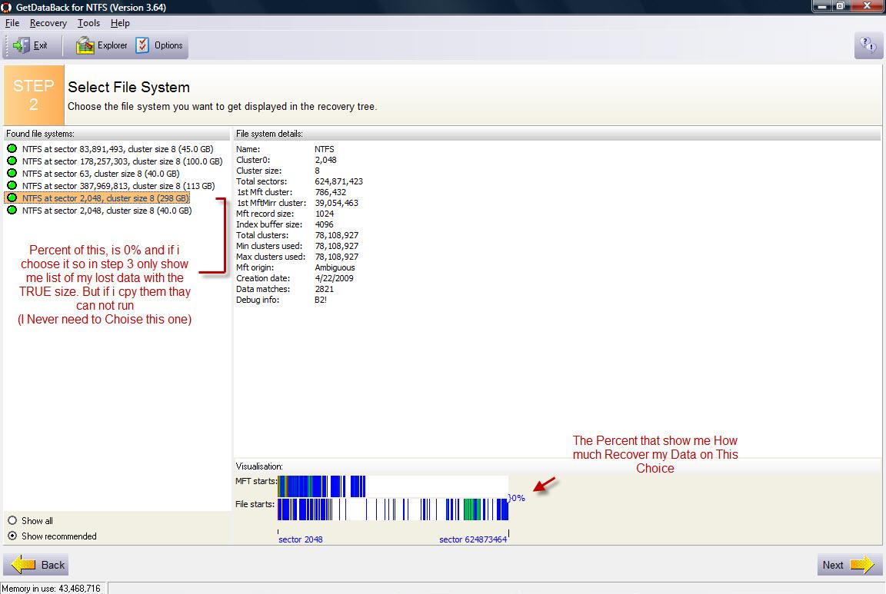Viewport: 886px width, 594px height.
Task: Select NTFS at sector 2,048 (298 GB)
Action: [105, 198]
